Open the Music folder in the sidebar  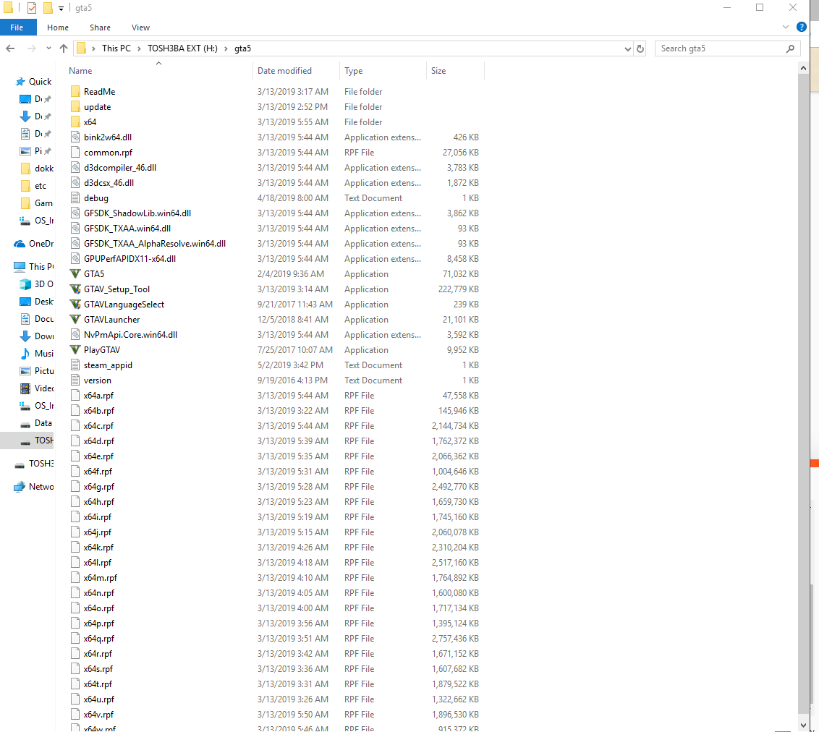point(37,354)
